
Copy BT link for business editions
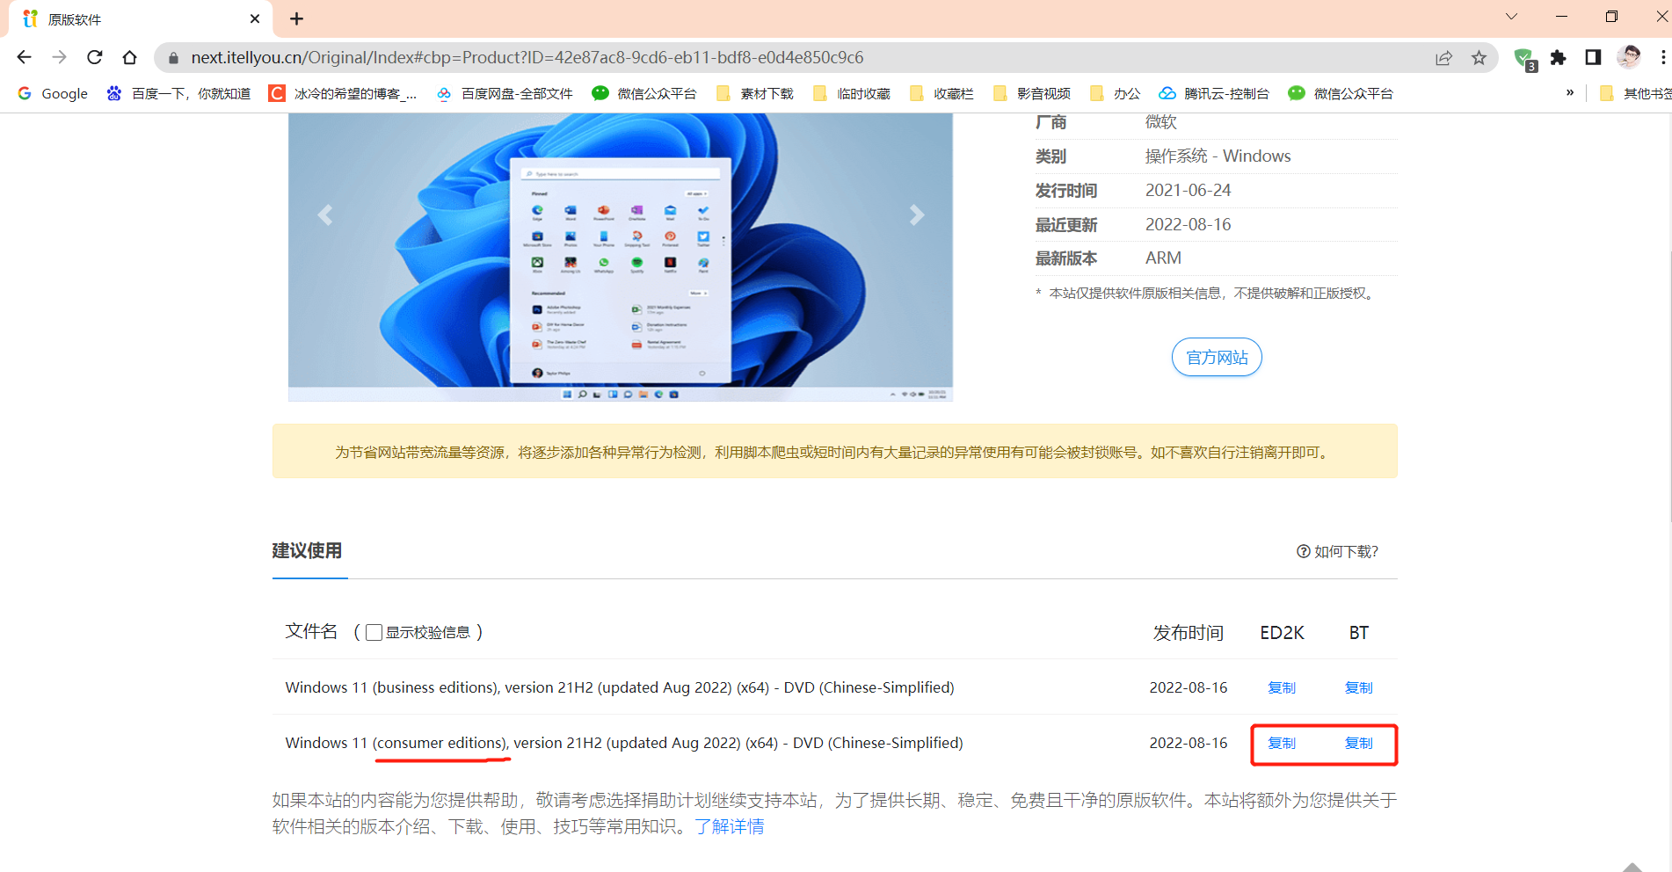click(1358, 687)
